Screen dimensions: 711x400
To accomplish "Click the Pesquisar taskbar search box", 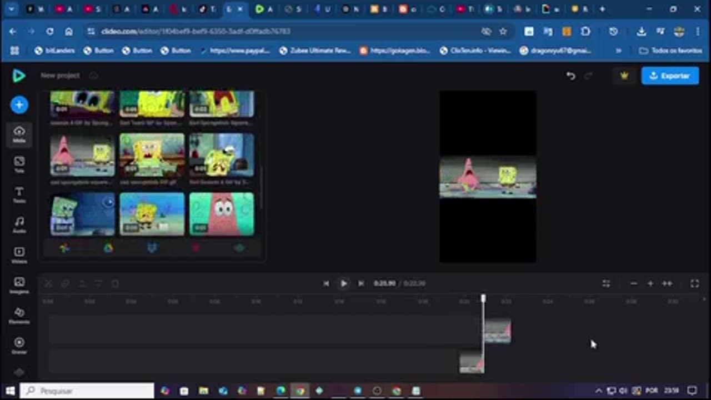I will coord(87,391).
